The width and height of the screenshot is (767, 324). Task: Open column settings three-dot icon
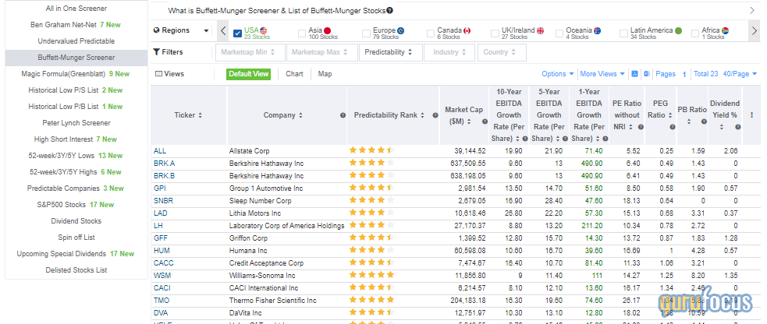coord(752,115)
